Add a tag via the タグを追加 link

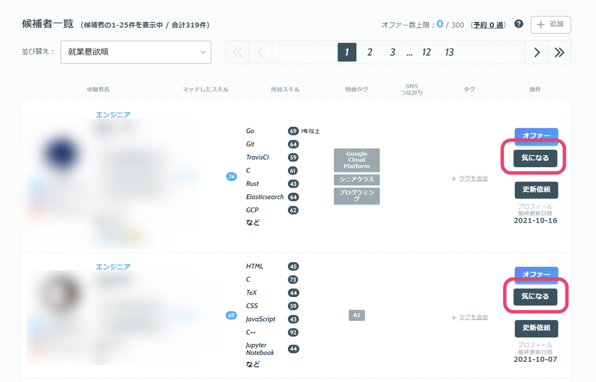coord(472,178)
